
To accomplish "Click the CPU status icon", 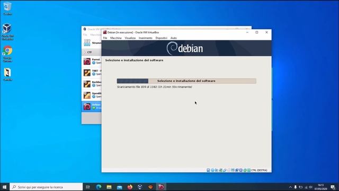I will point(240,170).
